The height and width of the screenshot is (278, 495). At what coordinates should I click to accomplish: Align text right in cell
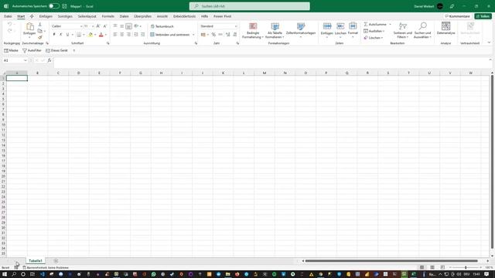coord(128,34)
